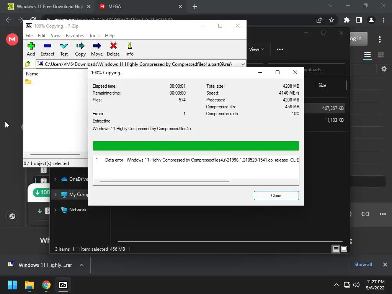Click the up-folder icon beside address bar
This screenshot has height=294, width=392.
pos(28,64)
